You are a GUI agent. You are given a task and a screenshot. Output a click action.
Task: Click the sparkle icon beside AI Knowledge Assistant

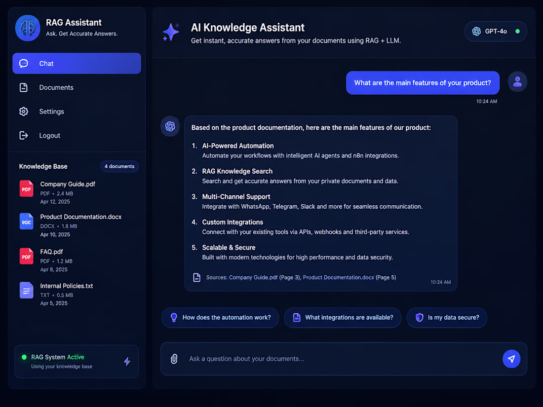pyautogui.click(x=171, y=32)
